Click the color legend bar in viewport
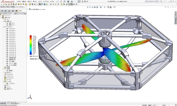 pyautogui.click(x=31, y=45)
